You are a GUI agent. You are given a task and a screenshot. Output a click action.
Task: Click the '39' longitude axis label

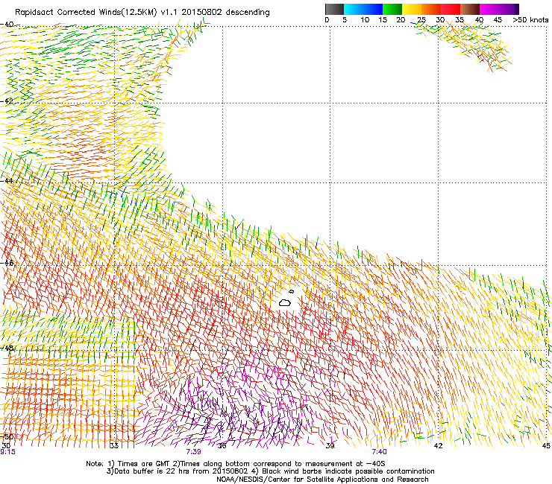[330, 446]
